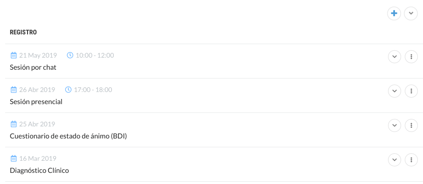Click the REGISTRO section heading

tap(23, 33)
